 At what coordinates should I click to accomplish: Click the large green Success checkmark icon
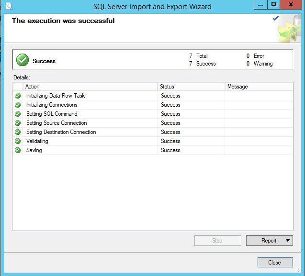(23, 60)
